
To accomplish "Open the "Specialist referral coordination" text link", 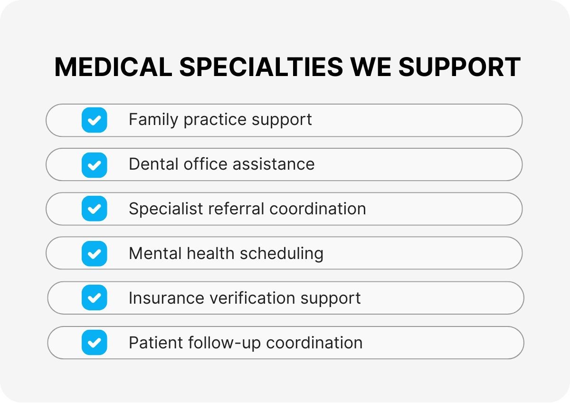I will [x=247, y=209].
